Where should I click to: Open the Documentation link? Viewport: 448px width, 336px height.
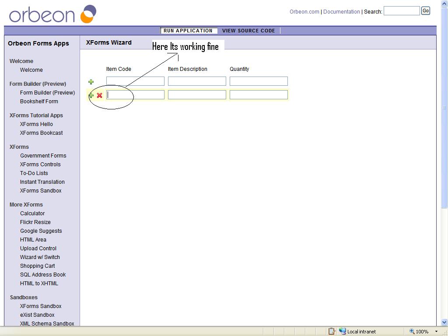coord(341,12)
